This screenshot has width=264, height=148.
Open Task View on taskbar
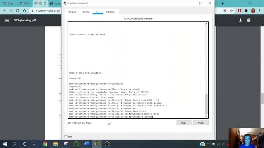click(x=35, y=144)
